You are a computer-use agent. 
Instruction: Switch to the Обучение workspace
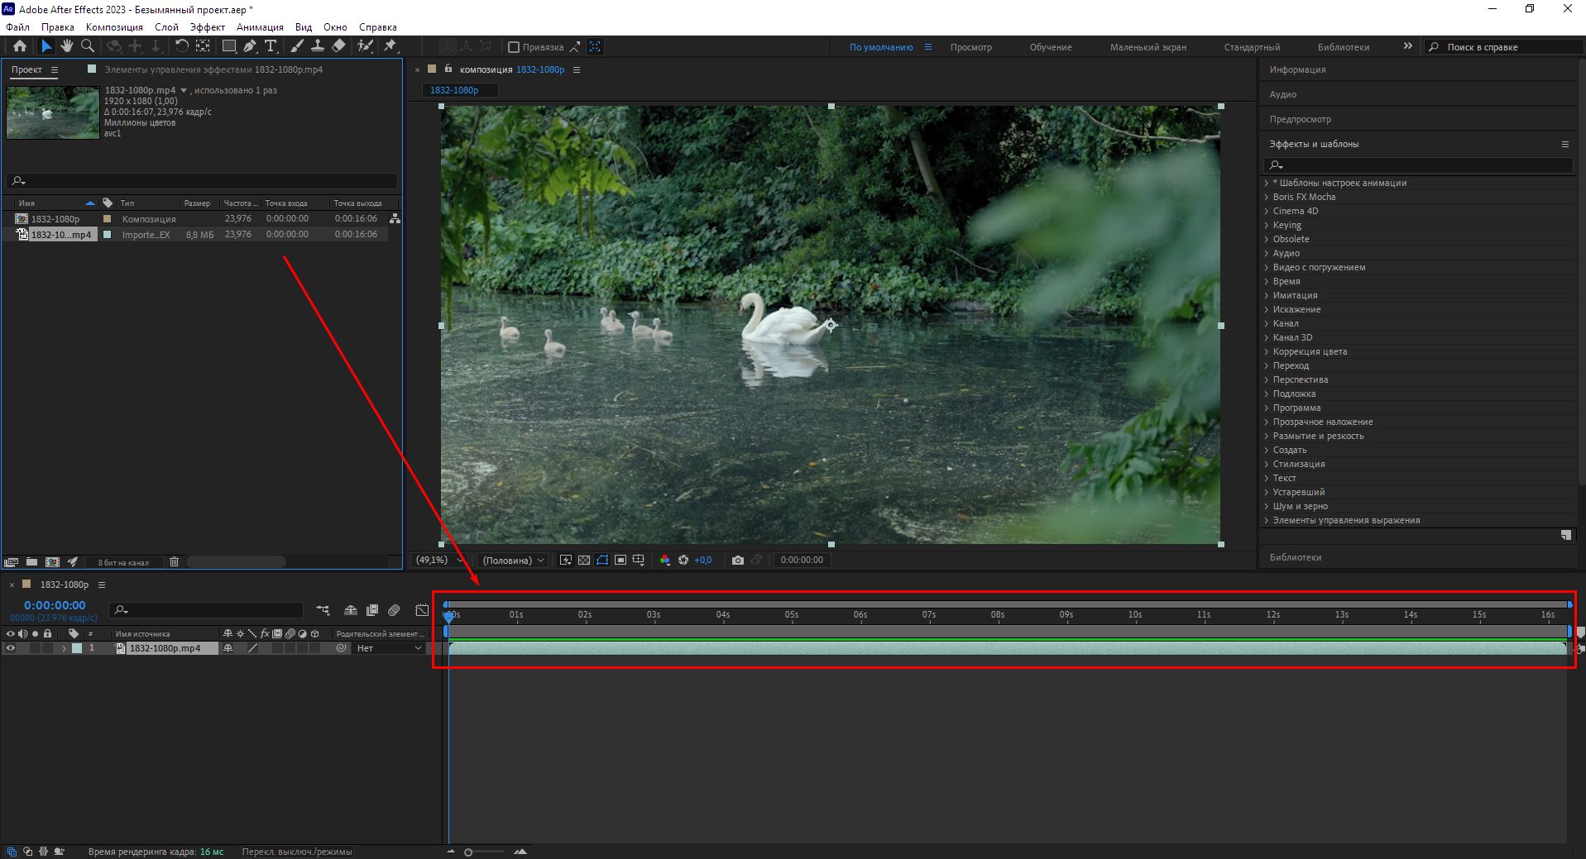click(x=1051, y=47)
